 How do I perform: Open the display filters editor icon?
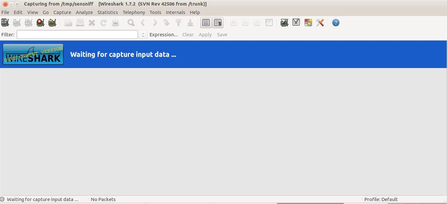click(x=296, y=23)
